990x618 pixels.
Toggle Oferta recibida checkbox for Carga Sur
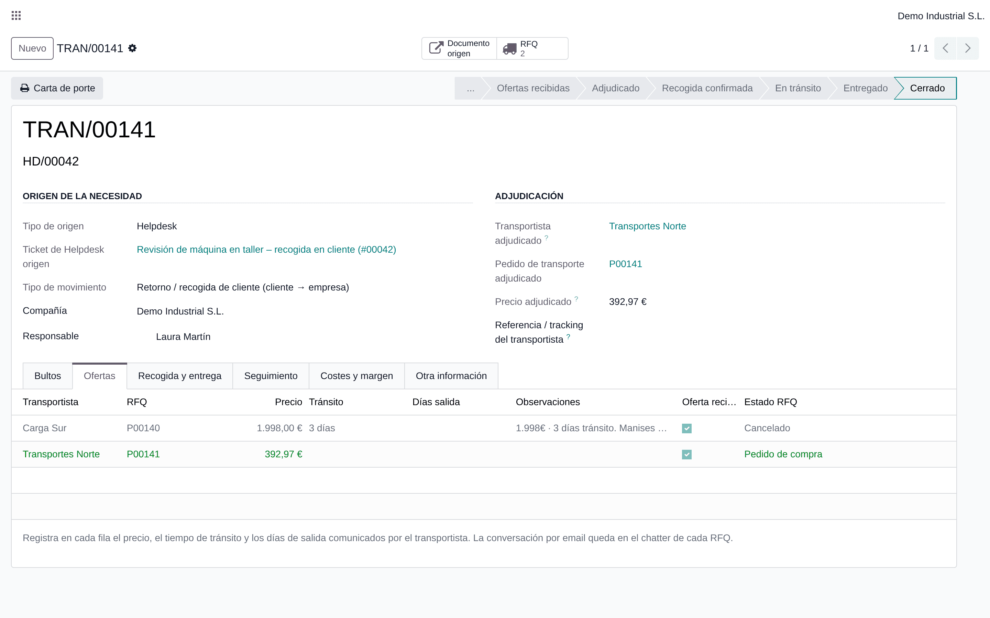coord(687,428)
